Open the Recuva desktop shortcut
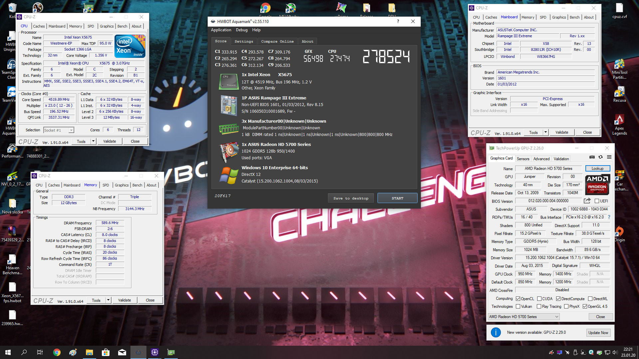The width and height of the screenshot is (639, 359). click(x=619, y=94)
